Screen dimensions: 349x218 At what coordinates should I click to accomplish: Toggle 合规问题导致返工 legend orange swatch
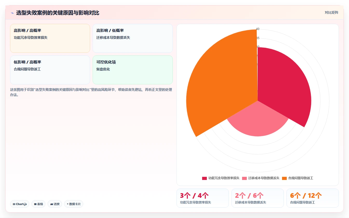pos(284,178)
